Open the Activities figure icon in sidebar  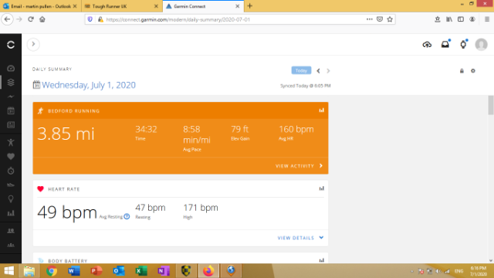click(x=11, y=142)
